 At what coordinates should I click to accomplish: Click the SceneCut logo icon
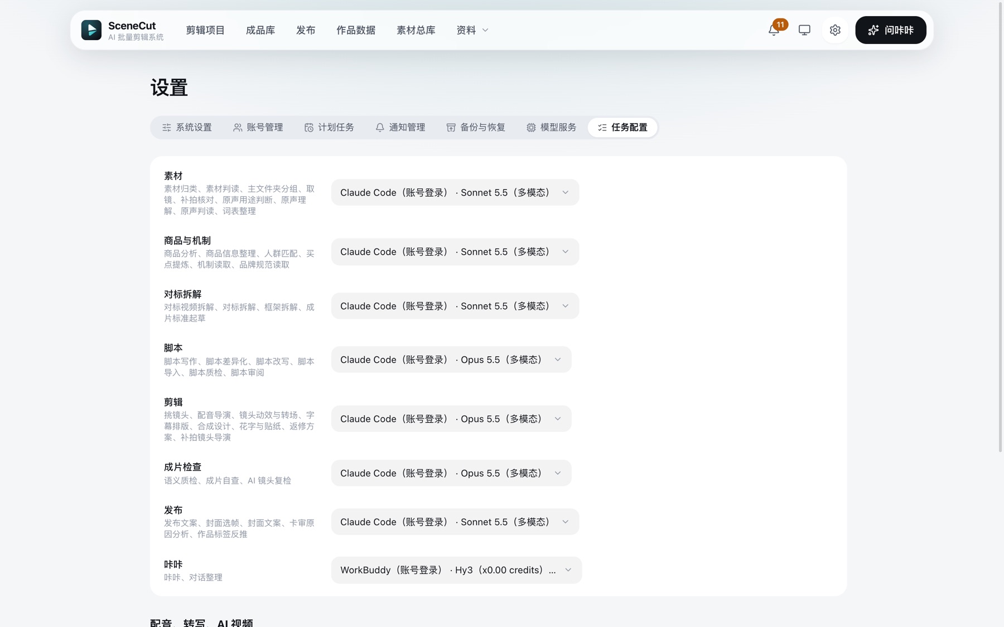91,30
